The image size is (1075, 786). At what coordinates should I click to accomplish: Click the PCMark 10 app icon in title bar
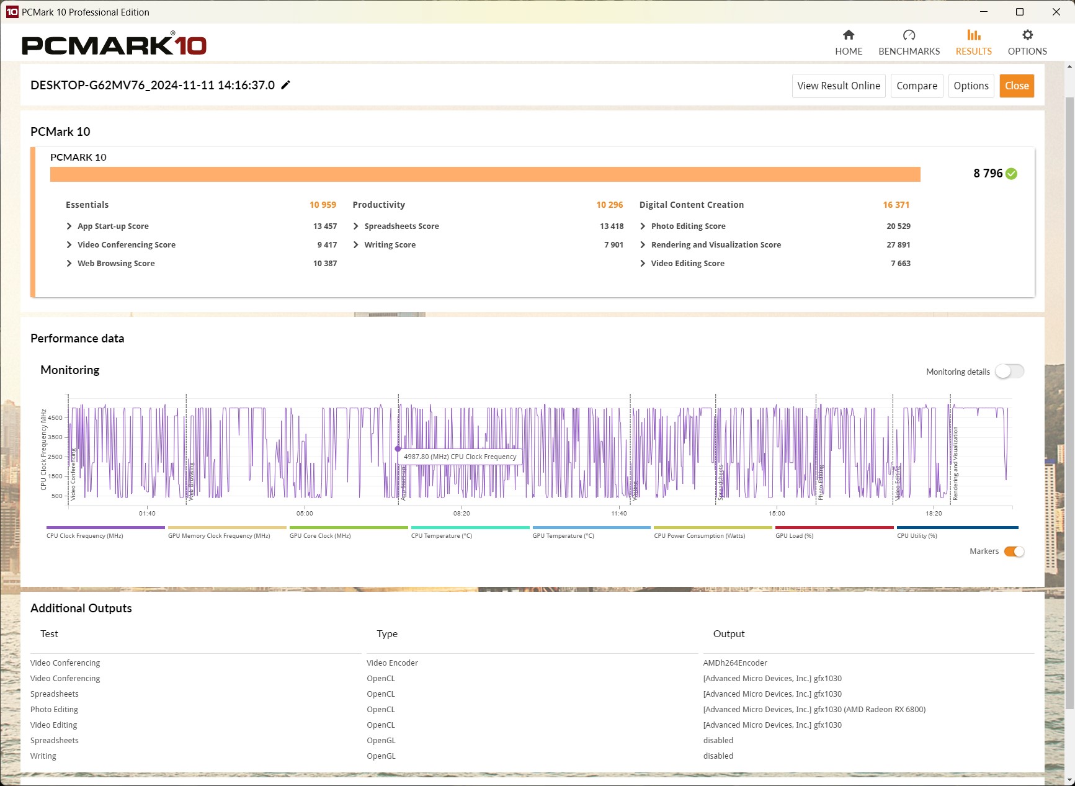12,12
